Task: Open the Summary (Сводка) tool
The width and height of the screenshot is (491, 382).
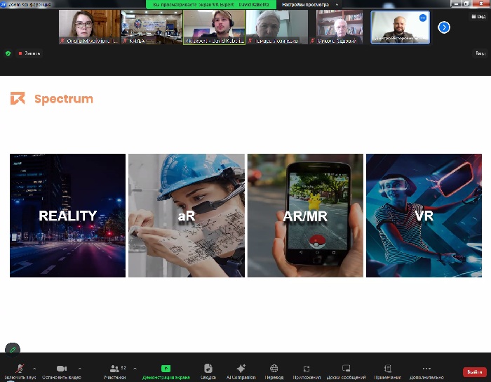Action: [208, 369]
